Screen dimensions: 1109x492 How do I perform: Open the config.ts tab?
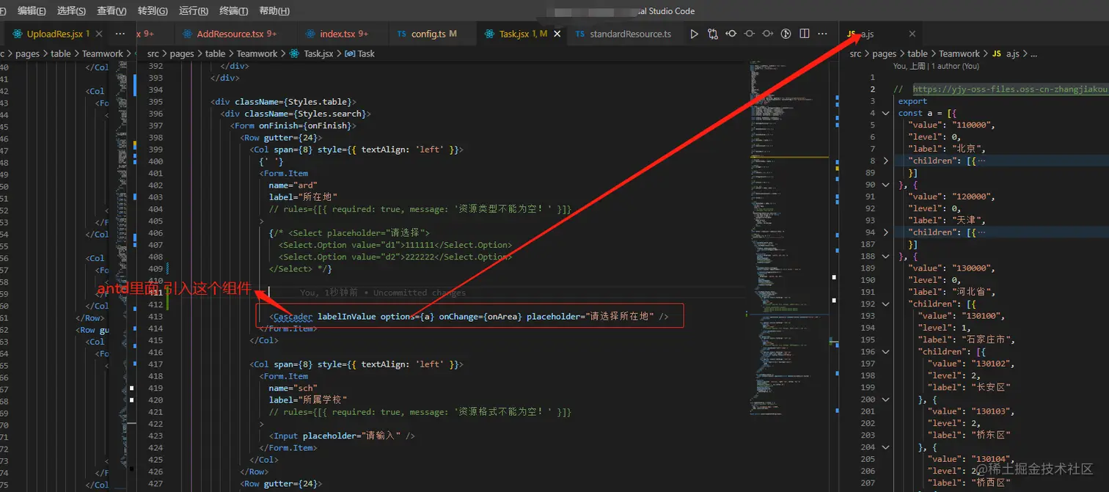point(433,34)
